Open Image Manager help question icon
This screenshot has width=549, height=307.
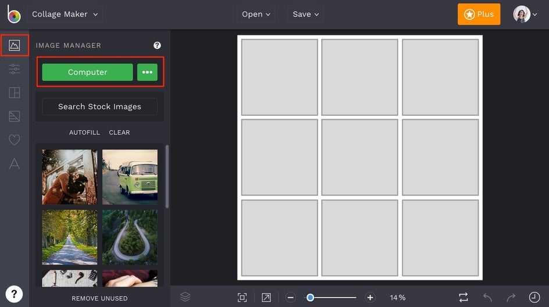[157, 45]
